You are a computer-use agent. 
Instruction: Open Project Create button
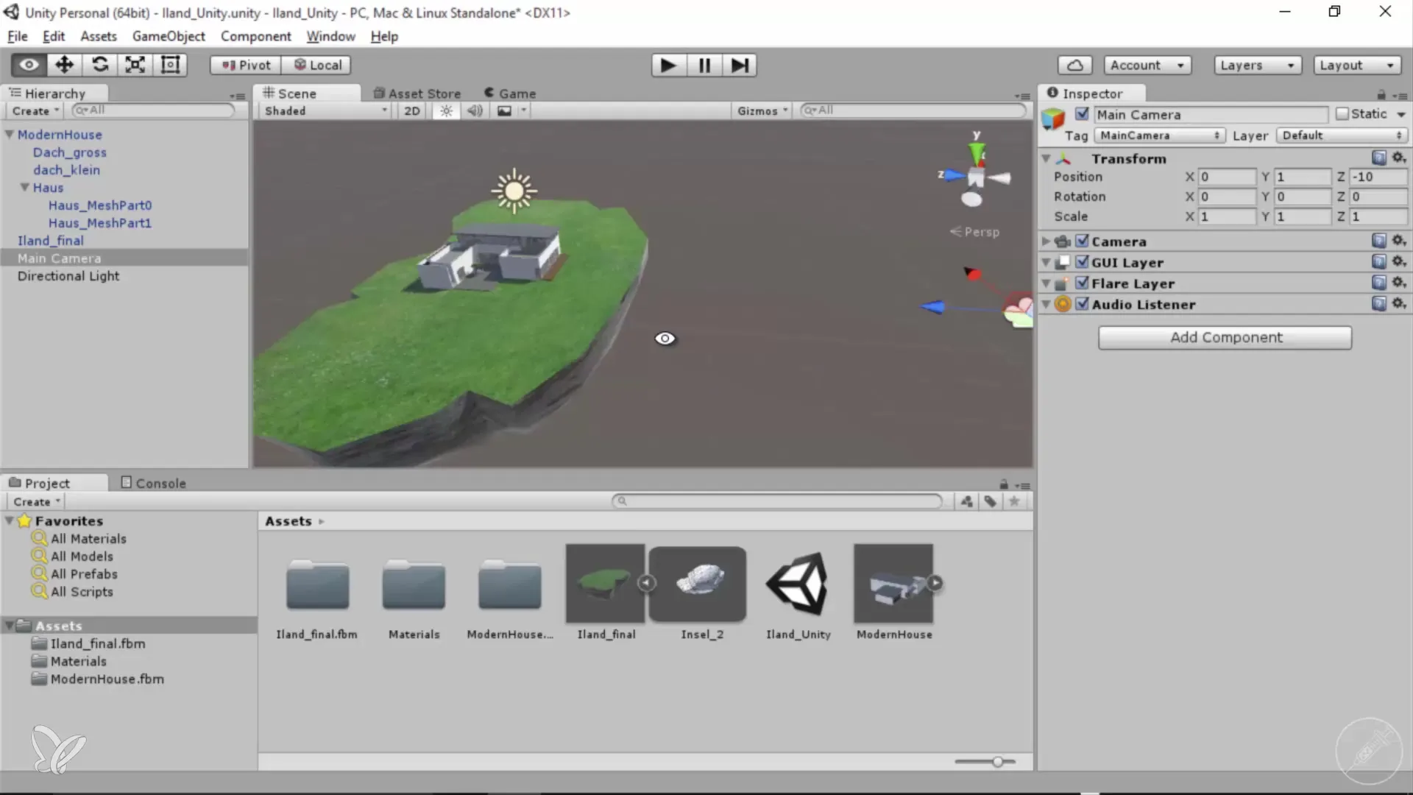pos(36,502)
